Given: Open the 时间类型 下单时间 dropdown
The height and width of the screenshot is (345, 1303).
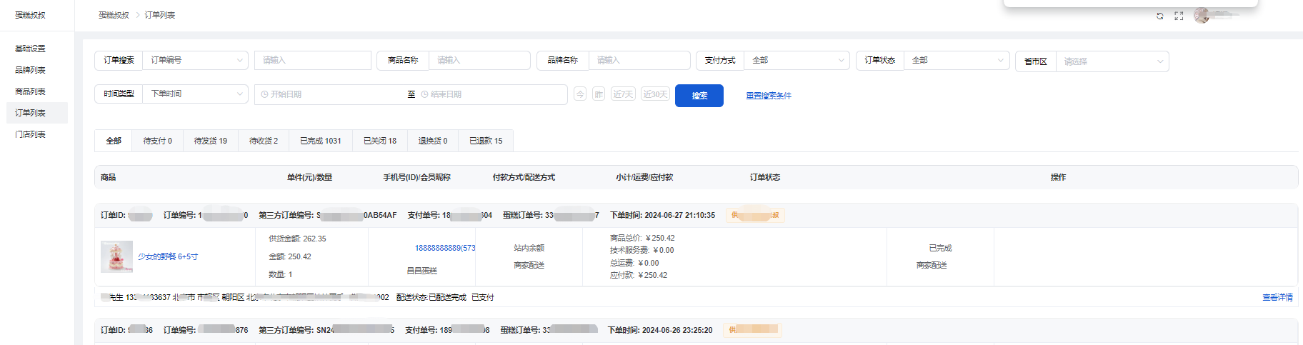Looking at the screenshot, I should [195, 94].
